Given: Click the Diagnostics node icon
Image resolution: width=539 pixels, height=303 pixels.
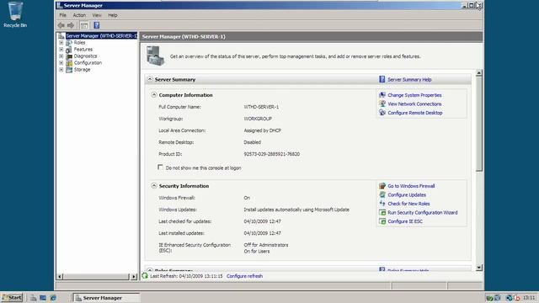Looking at the screenshot, I should click(x=69, y=56).
